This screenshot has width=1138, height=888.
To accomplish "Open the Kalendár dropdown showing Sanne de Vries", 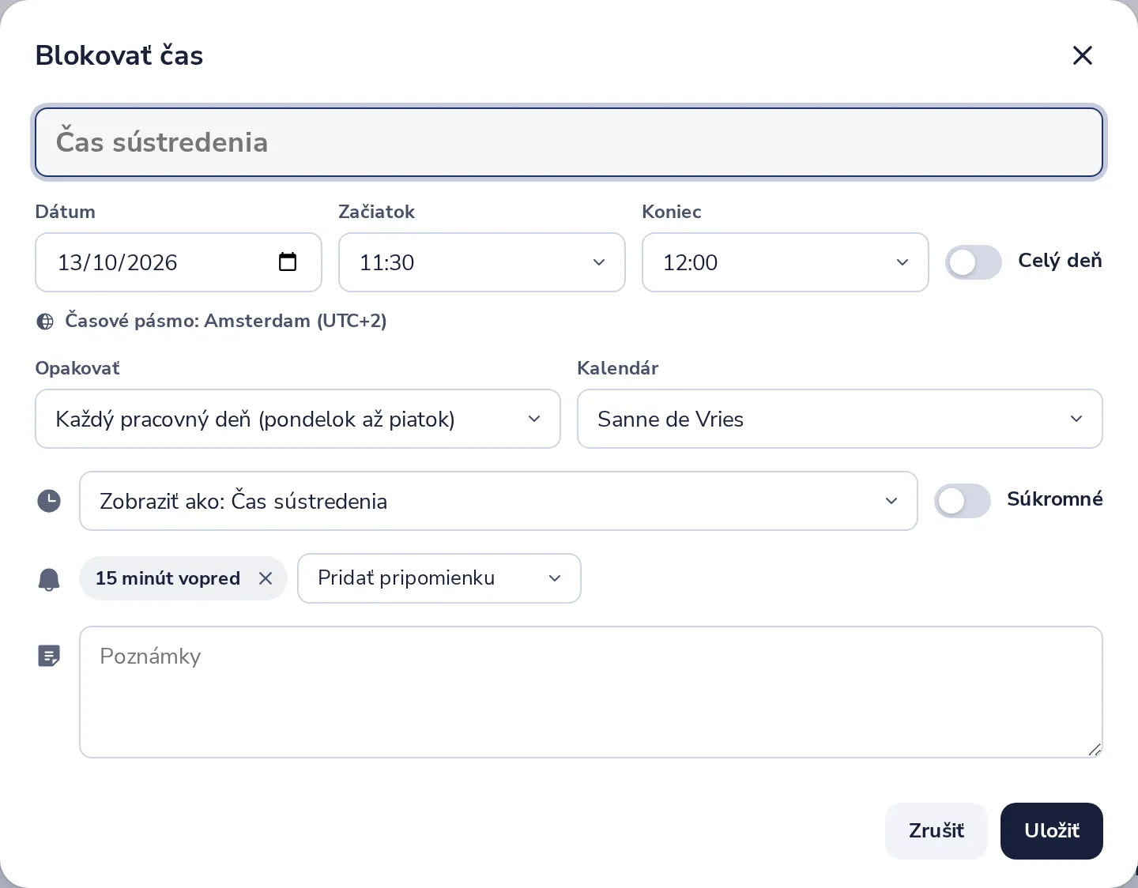I will pyautogui.click(x=840, y=419).
